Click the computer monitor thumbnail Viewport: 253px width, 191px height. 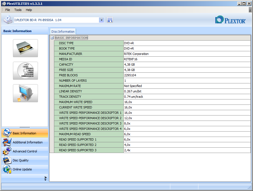click(x=26, y=93)
